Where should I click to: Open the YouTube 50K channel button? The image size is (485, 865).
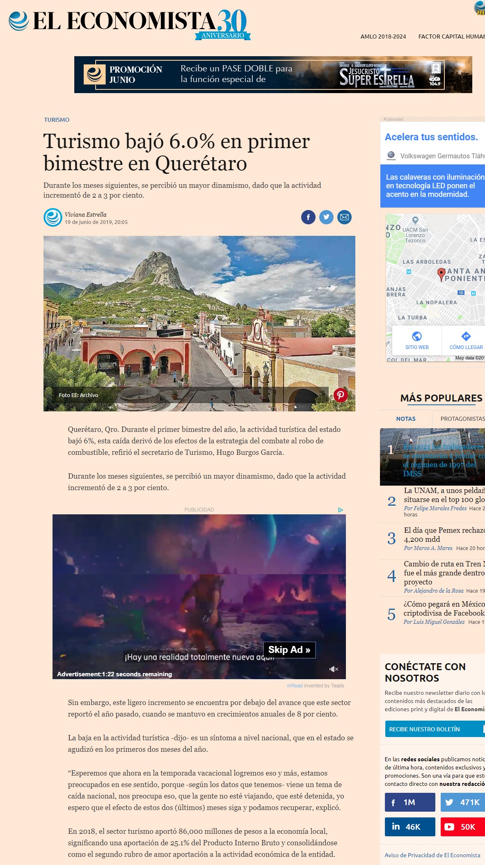[463, 827]
